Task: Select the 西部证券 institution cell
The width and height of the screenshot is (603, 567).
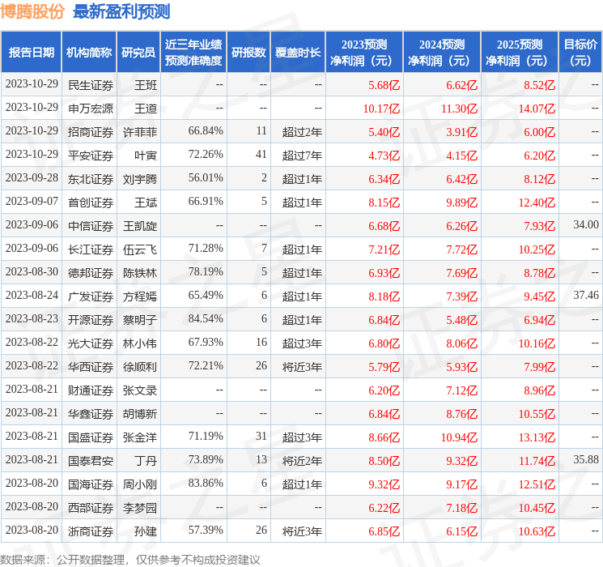Action: pos(91,508)
